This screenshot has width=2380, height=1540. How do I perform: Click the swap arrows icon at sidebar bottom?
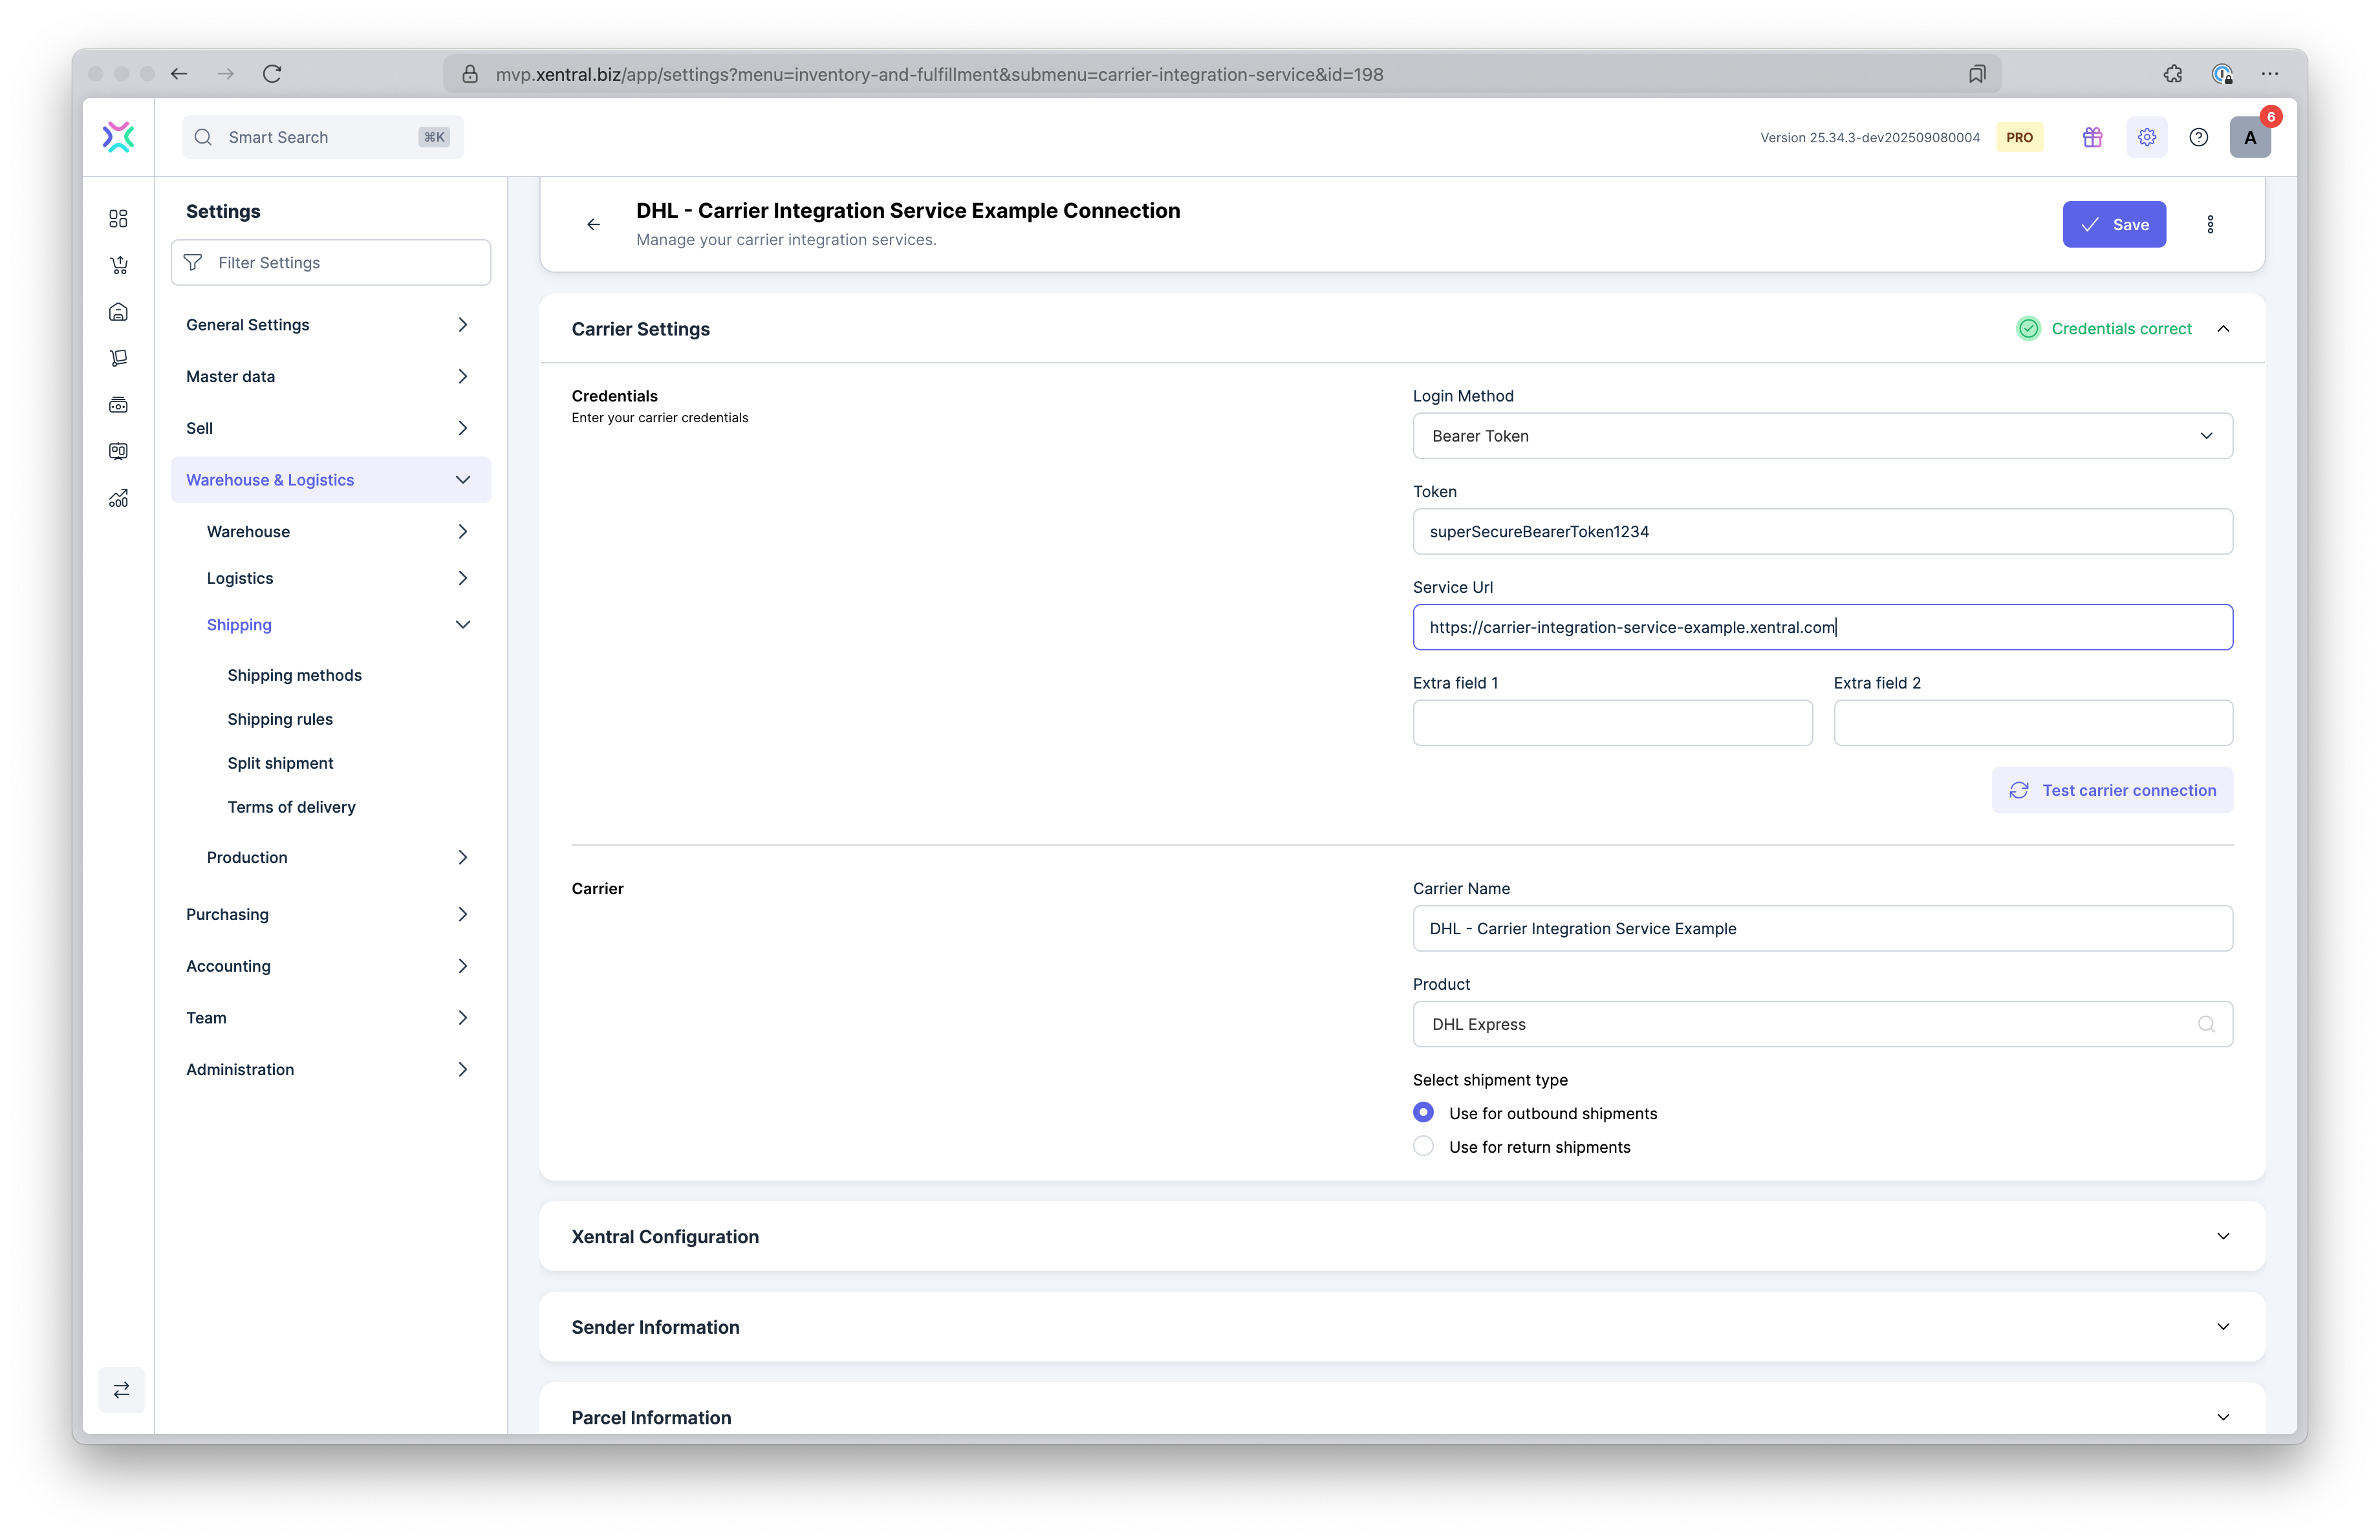coord(121,1389)
